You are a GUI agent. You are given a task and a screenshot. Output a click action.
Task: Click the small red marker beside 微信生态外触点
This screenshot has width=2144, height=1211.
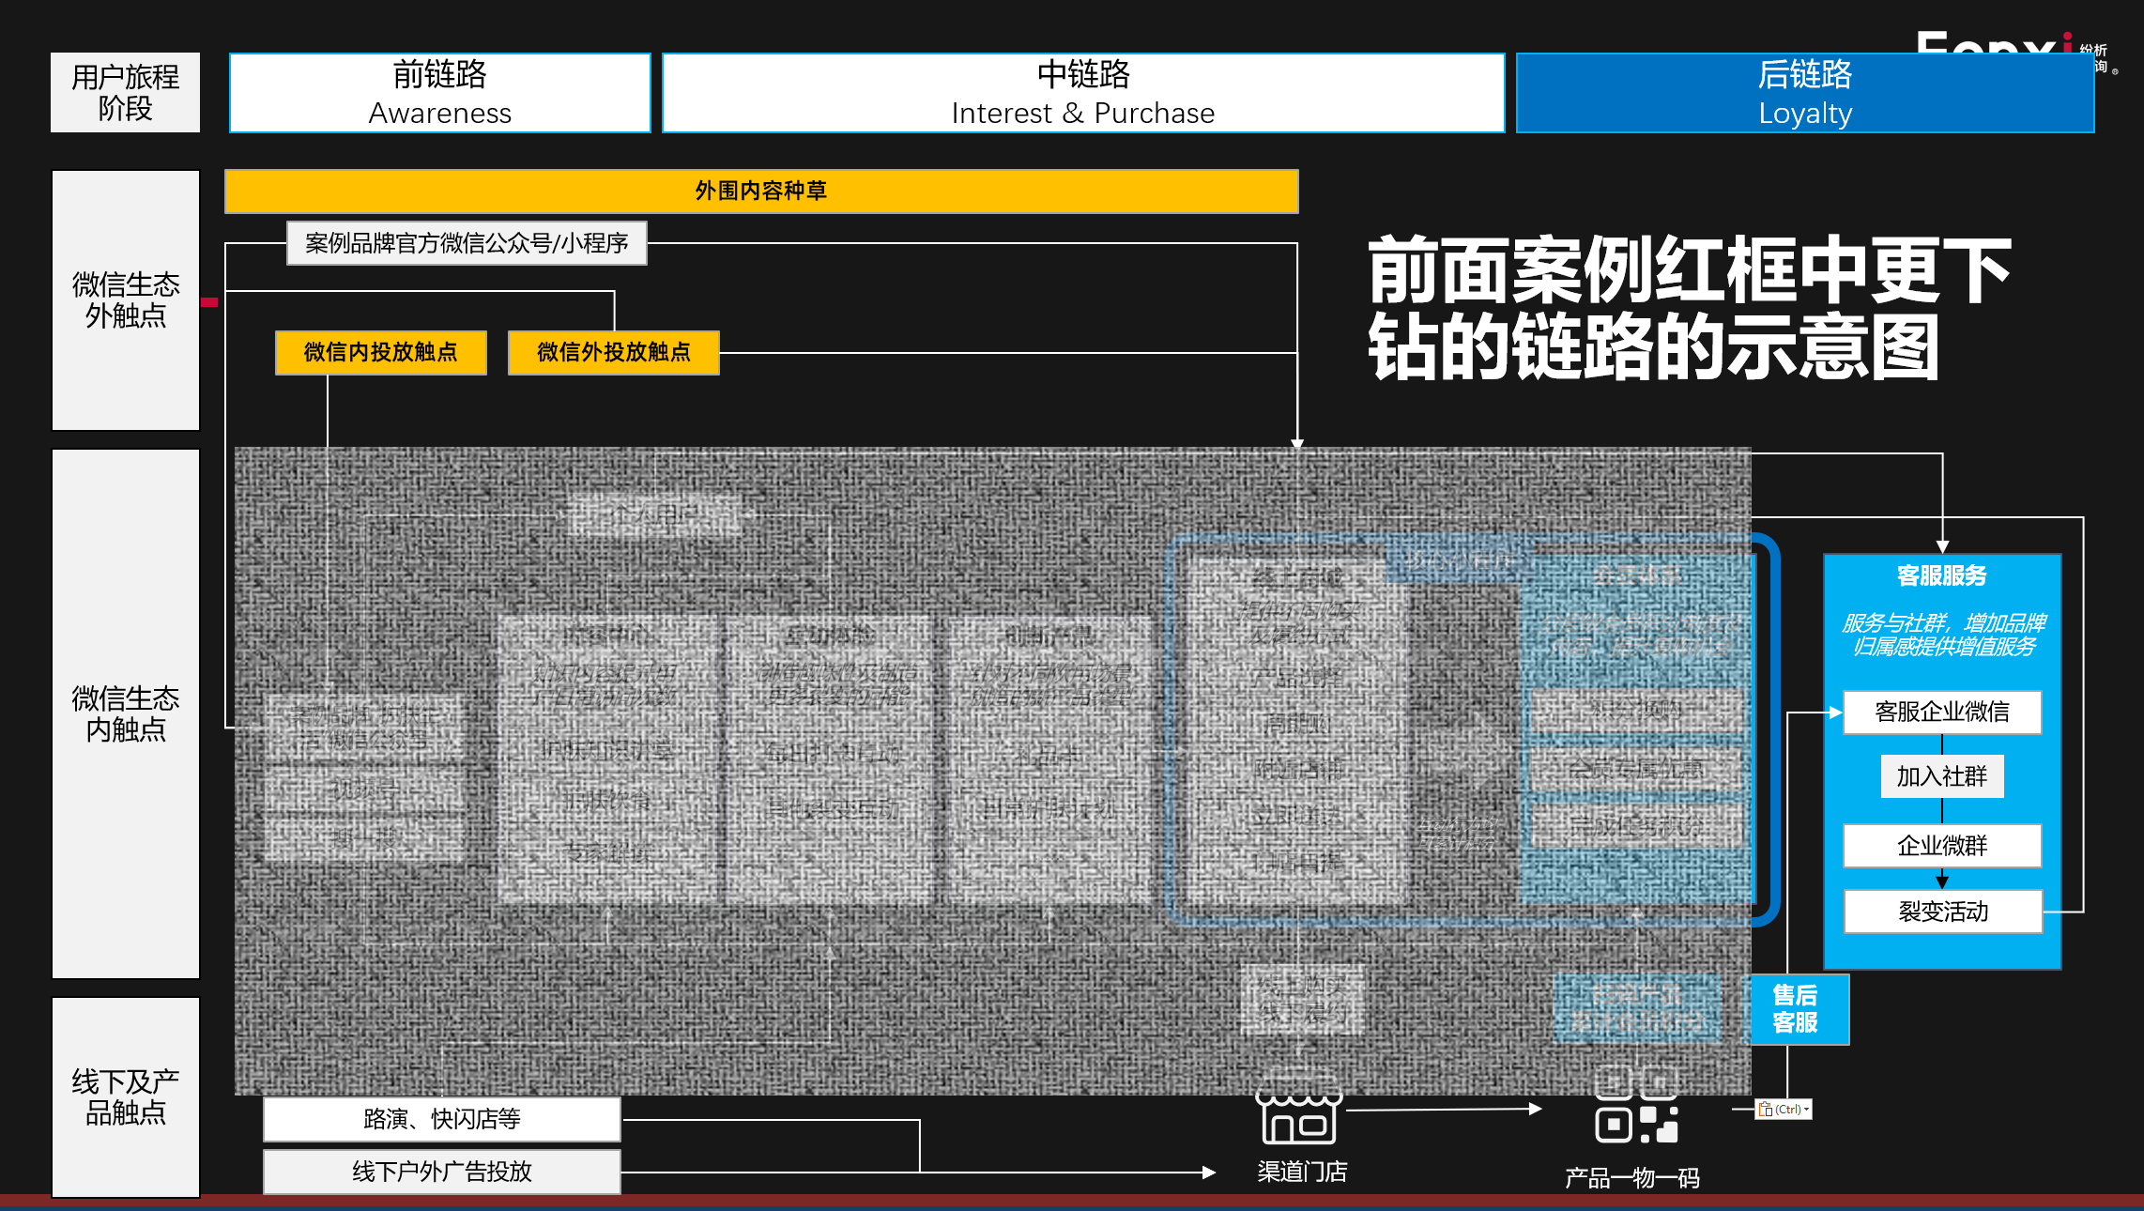pos(209,302)
